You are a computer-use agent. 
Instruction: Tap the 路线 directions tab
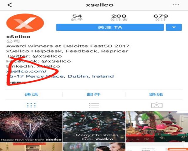pyautogui.click(x=156, y=94)
